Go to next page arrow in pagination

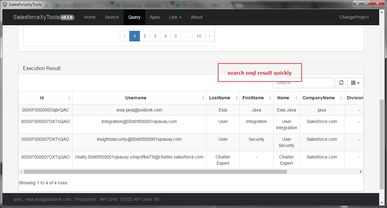pyautogui.click(x=210, y=36)
